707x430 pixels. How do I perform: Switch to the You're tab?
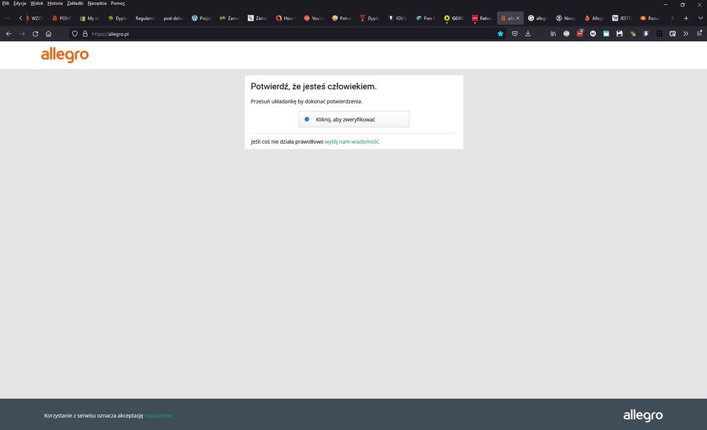(313, 18)
